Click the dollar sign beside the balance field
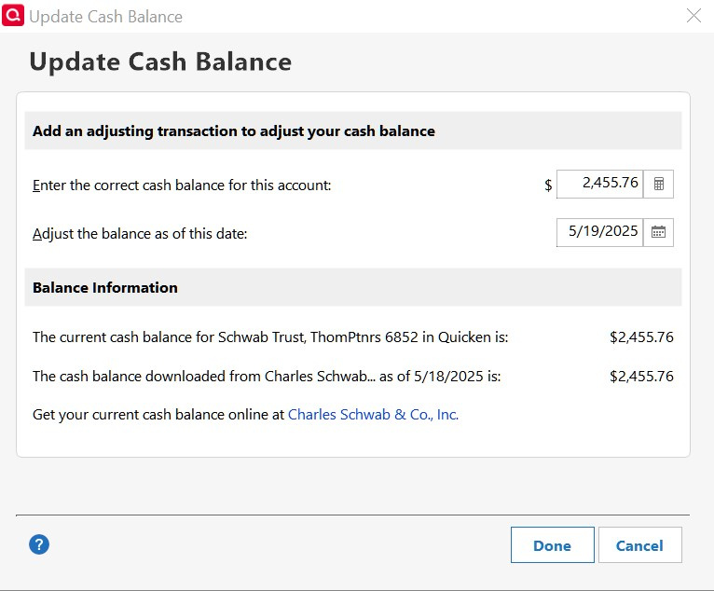714x591 pixels. point(548,186)
